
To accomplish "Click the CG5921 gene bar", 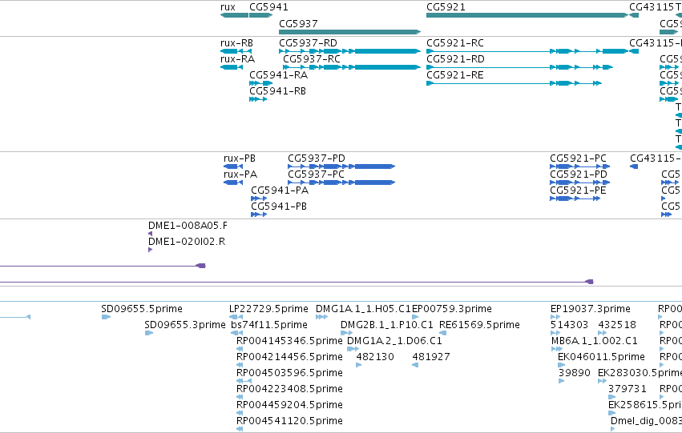I will [527, 15].
